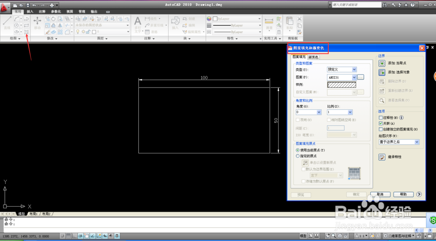Click the annotative info icon in Options
Viewport: 436px width, 241px height.
click(401, 118)
